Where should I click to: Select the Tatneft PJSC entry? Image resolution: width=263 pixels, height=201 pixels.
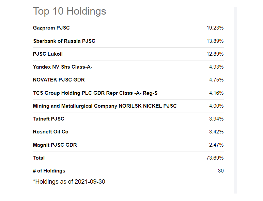(x=49, y=119)
